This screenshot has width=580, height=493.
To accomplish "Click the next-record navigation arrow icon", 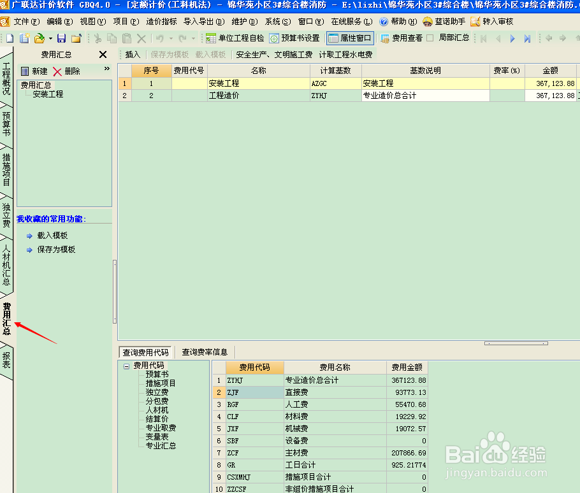I will pyautogui.click(x=512, y=37).
